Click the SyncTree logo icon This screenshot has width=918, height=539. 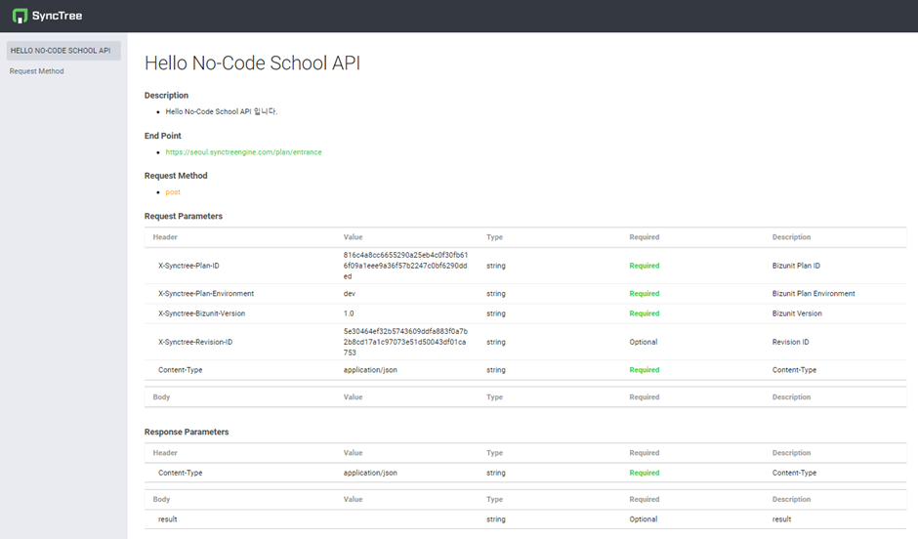coord(20,16)
